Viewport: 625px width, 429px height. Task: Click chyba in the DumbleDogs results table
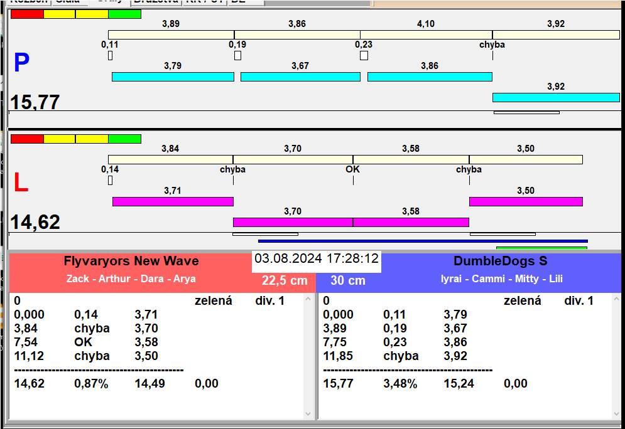coord(401,356)
